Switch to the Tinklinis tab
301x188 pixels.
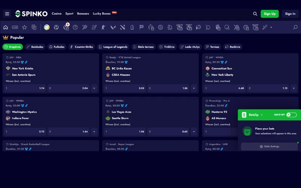167,47
